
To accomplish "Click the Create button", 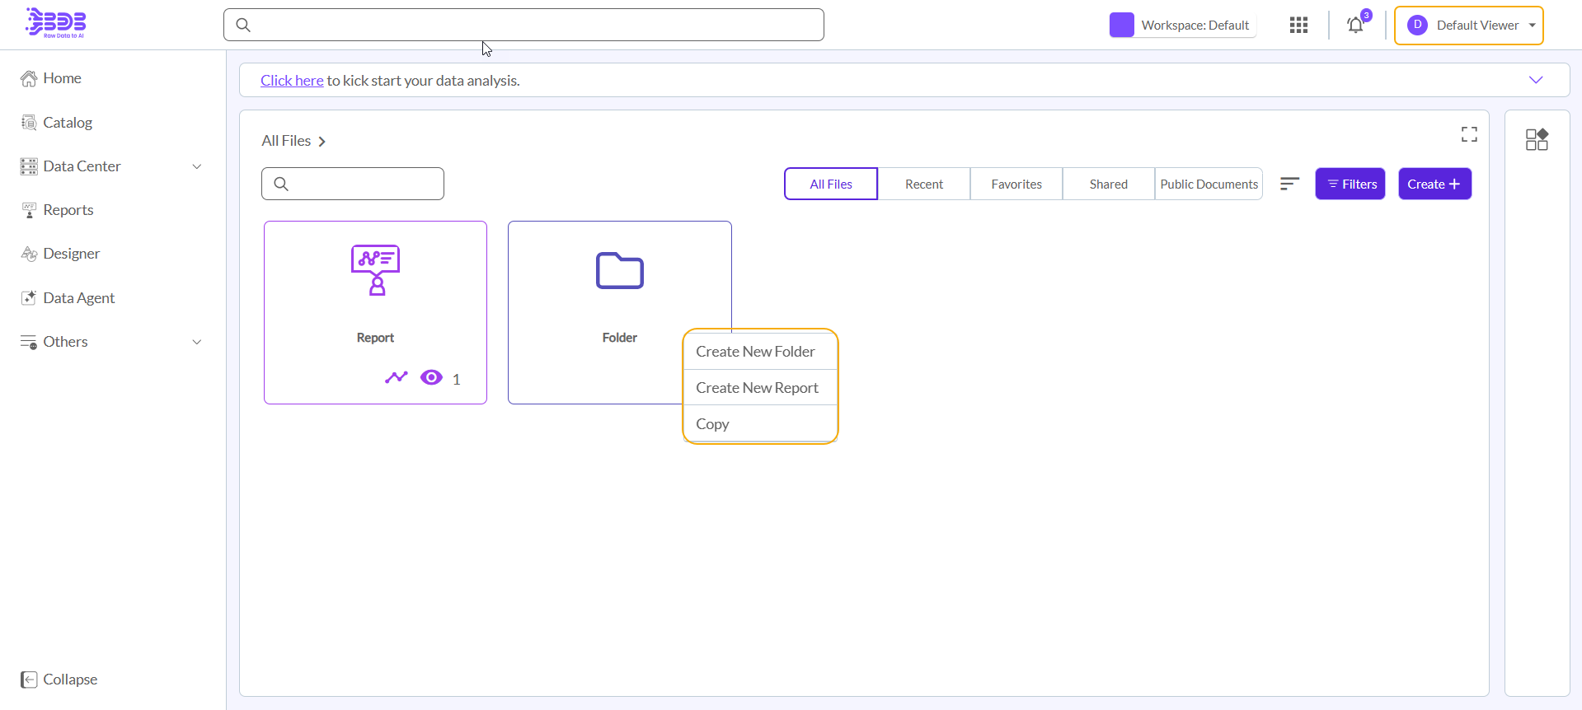I will [x=1434, y=185].
